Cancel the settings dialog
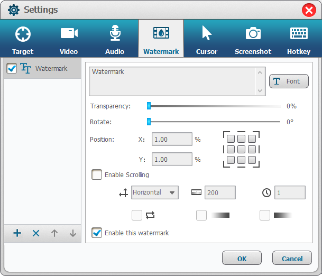Screen dimensions: 322x276 point(292,259)
